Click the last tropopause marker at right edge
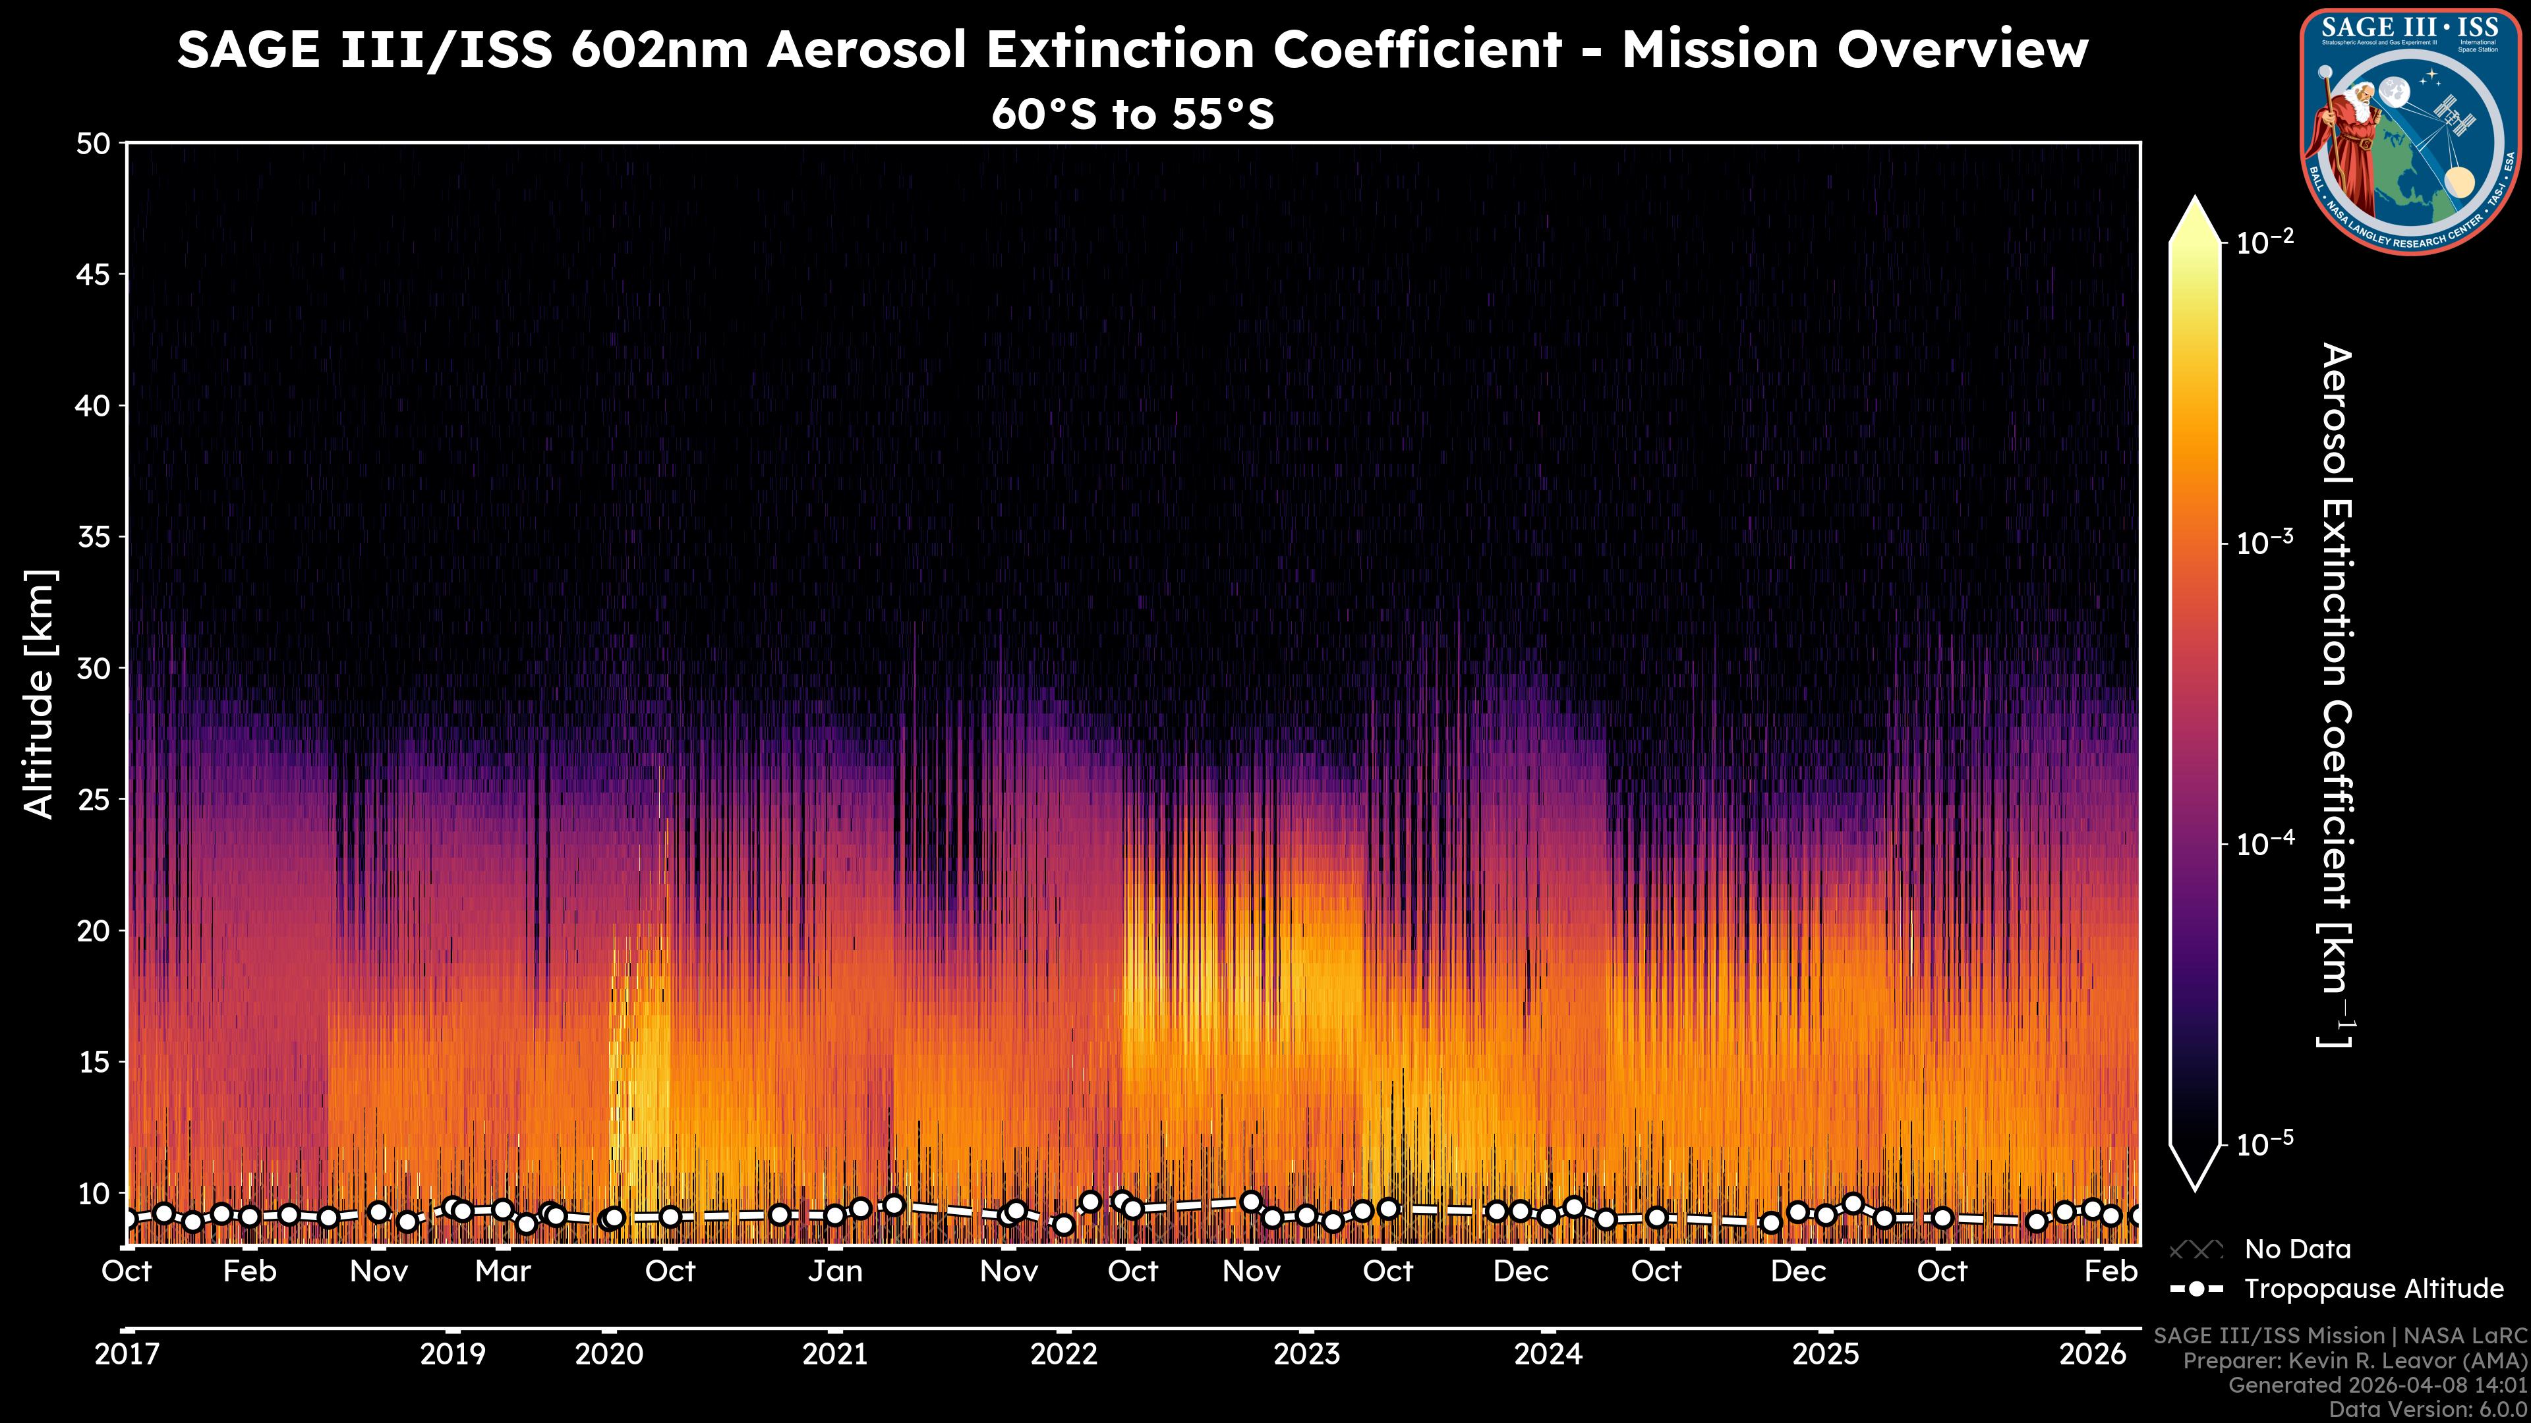Viewport: 2531px width, 1423px height. [x=2136, y=1215]
